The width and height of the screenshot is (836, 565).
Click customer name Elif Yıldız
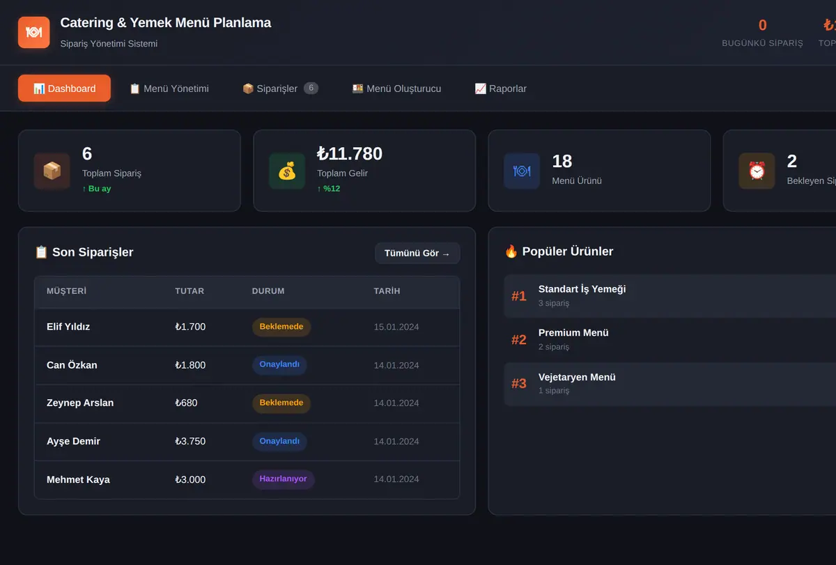click(68, 327)
